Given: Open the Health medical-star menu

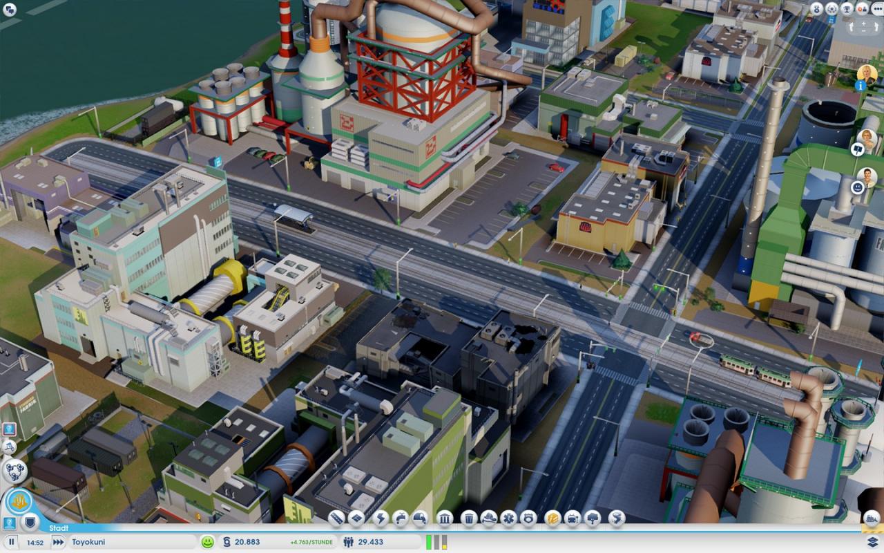Looking at the screenshot, I should pos(509,518).
